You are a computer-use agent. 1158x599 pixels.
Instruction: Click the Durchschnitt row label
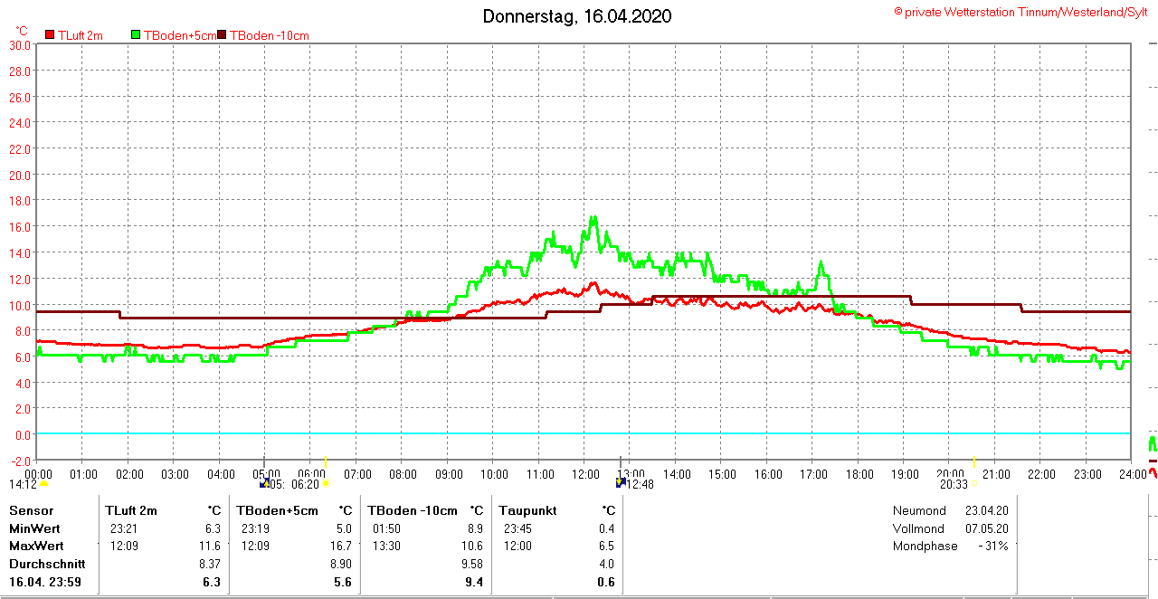[47, 564]
